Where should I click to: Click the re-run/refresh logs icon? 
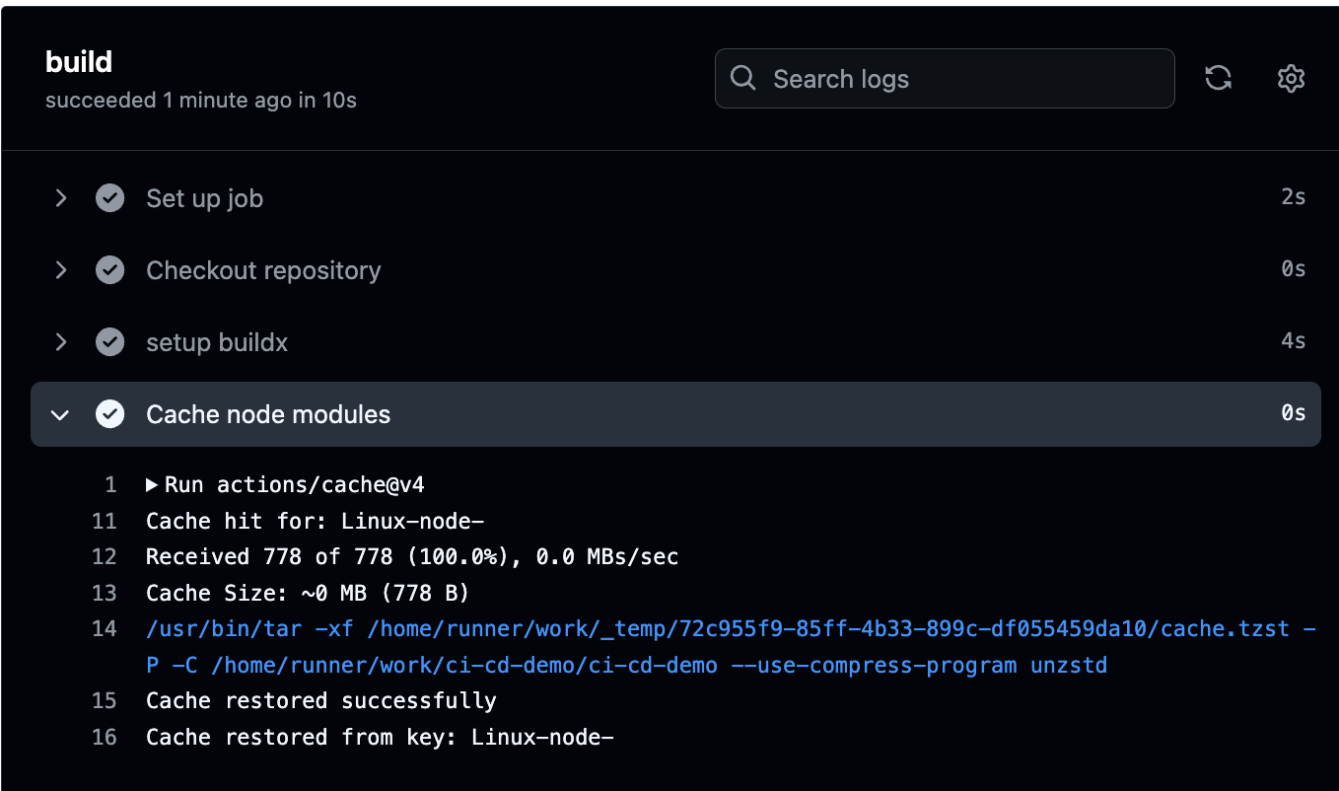1219,78
